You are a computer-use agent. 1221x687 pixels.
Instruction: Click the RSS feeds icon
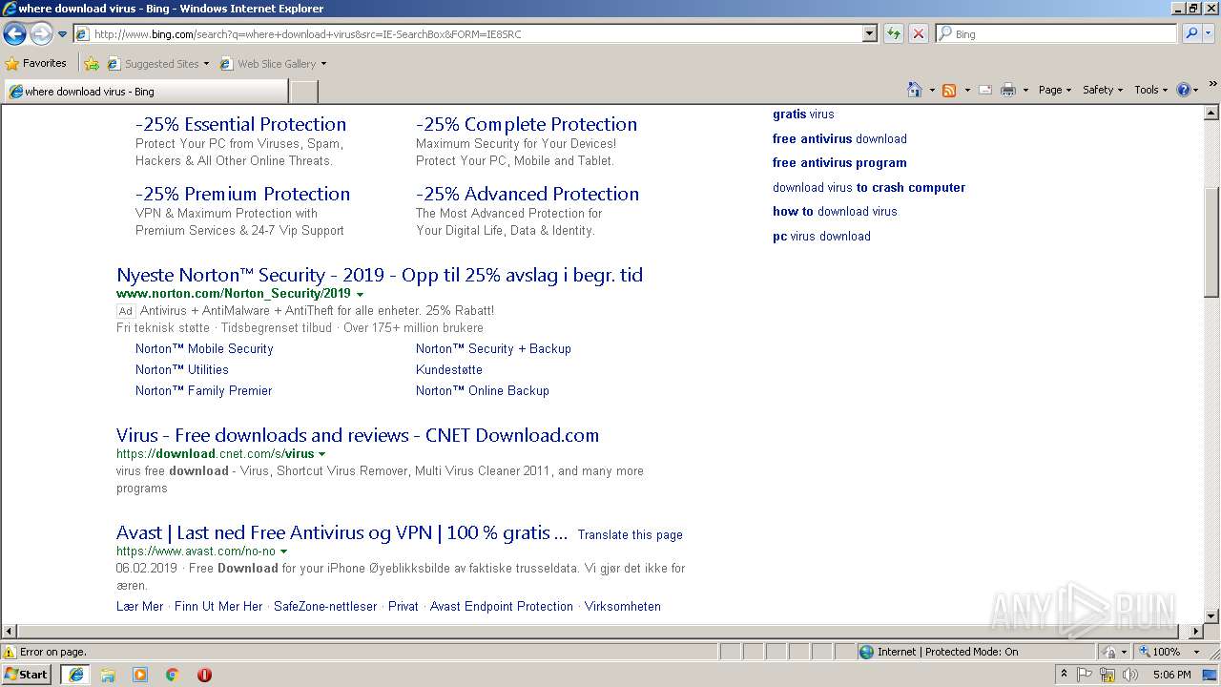(x=949, y=90)
